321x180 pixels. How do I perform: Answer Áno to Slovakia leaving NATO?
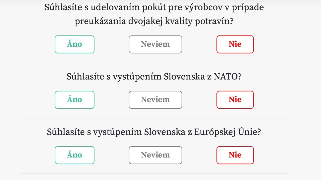74,99
